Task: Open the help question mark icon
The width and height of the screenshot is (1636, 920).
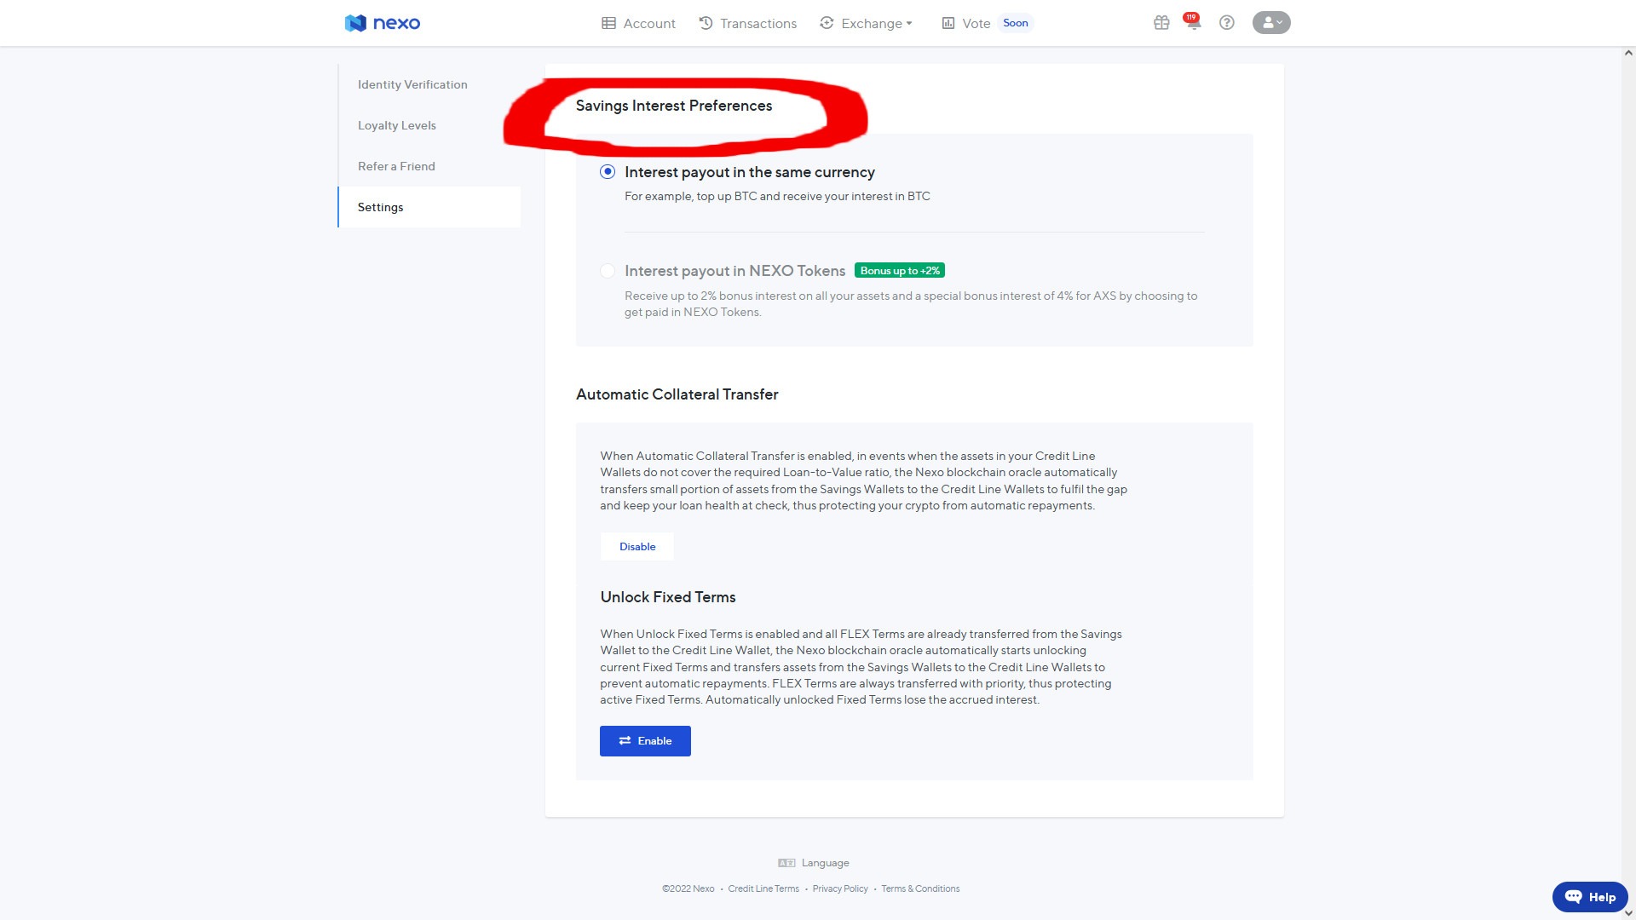Action: coord(1227,23)
